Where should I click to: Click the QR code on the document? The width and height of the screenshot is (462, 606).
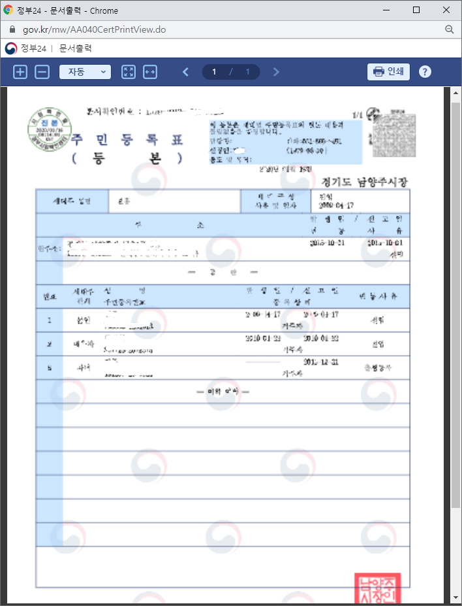coord(394,135)
